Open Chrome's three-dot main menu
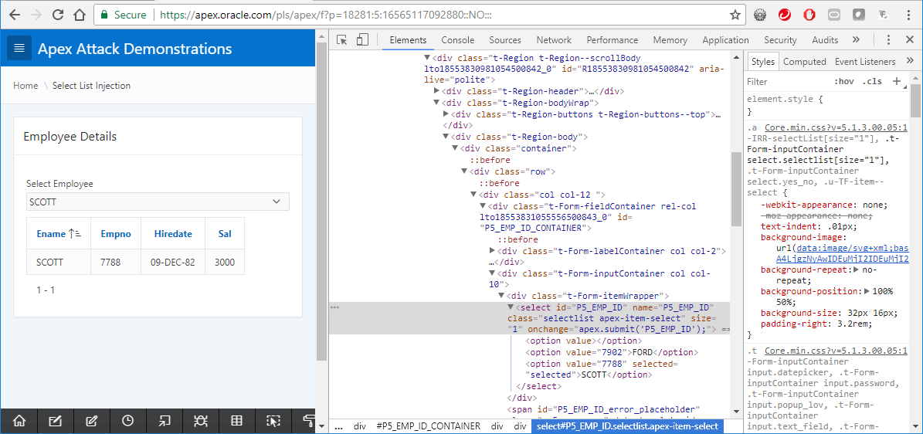 point(909,15)
